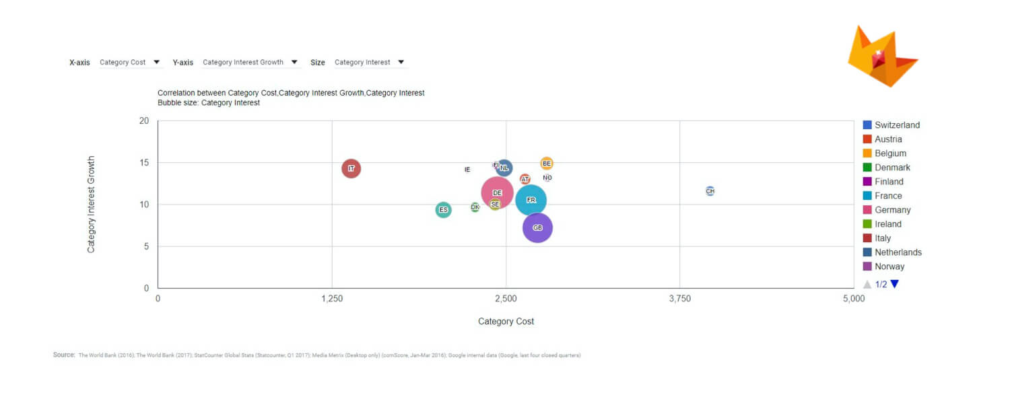Screen dimensions: 1010x399
Task: Go to next legend page arrow
Action: [894, 284]
